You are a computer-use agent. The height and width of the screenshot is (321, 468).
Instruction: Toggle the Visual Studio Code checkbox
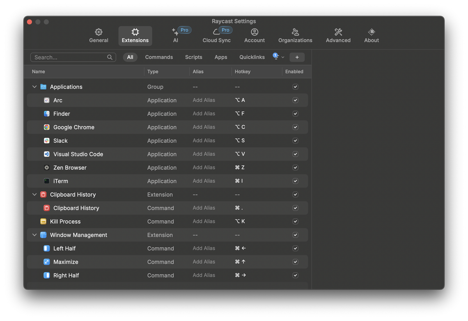tap(295, 154)
